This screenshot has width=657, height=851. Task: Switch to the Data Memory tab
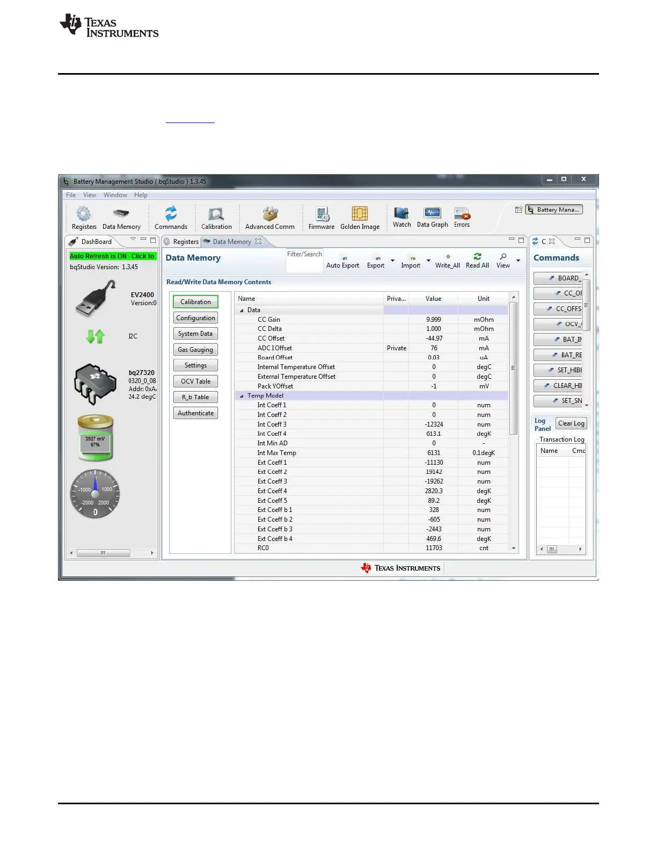(x=232, y=242)
